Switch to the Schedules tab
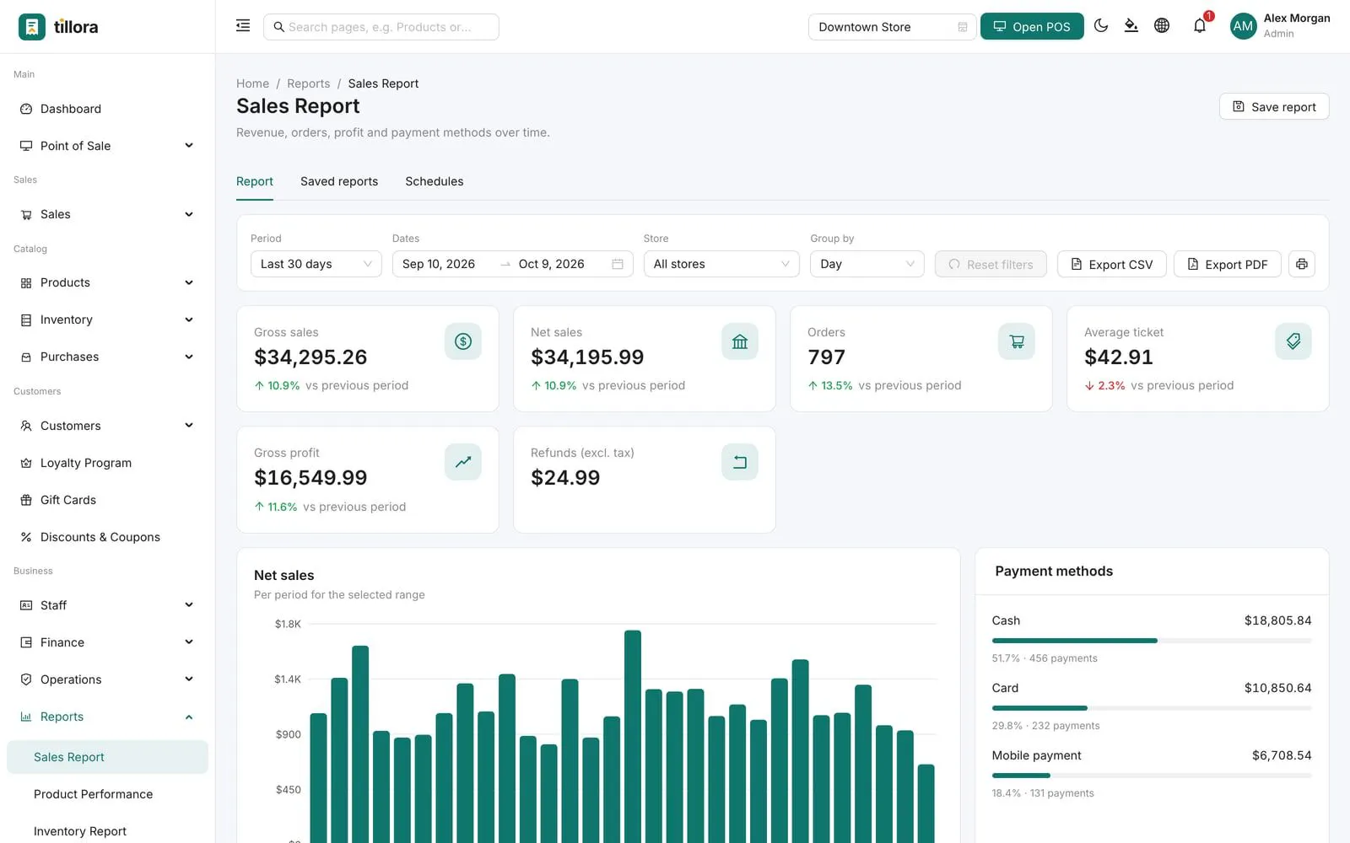This screenshot has width=1350, height=843. coord(434,181)
